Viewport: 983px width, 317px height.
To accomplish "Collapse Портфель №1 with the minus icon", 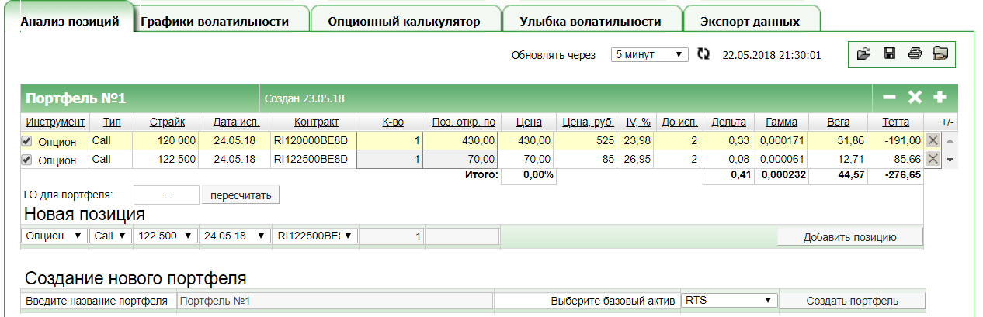I will (x=890, y=98).
